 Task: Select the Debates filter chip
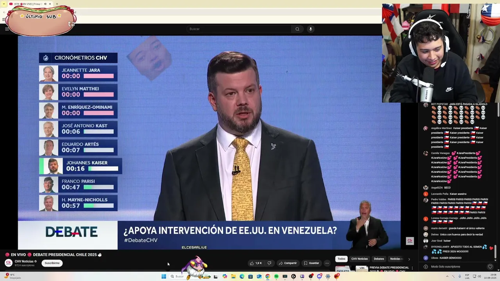(379, 259)
